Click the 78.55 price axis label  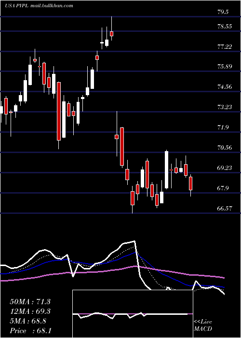(x=225, y=27)
